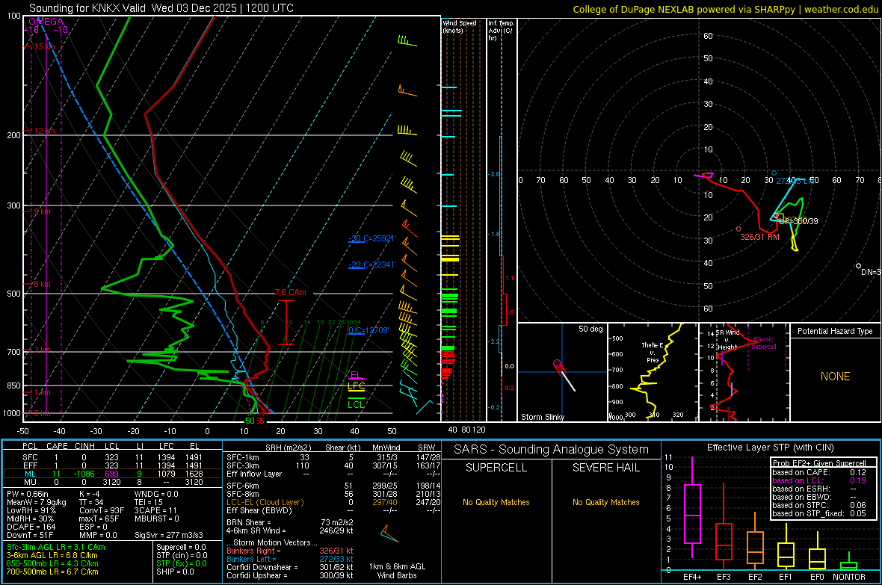The height and width of the screenshot is (585, 882).
Task: Select the LCL-EL (Cloud Layer) row label
Action: tap(265, 502)
